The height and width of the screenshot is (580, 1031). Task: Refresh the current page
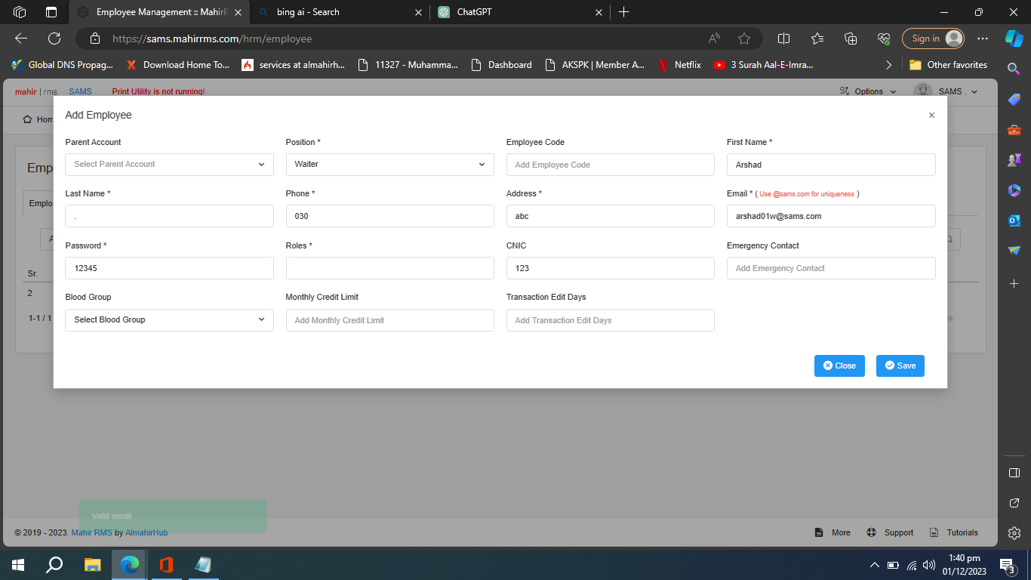[54, 39]
